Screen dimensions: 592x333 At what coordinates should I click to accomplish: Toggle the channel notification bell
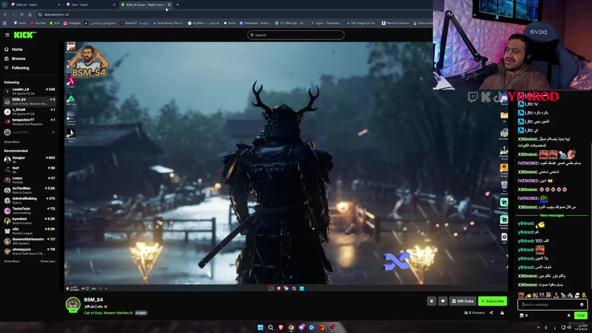pyautogui.click(x=432, y=301)
